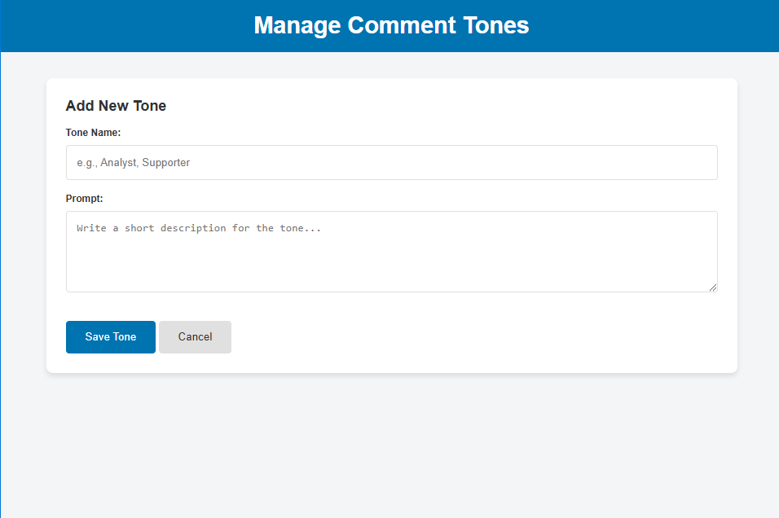Click the word "Comment" in the header title
The height and width of the screenshot is (518, 779).
[402, 25]
